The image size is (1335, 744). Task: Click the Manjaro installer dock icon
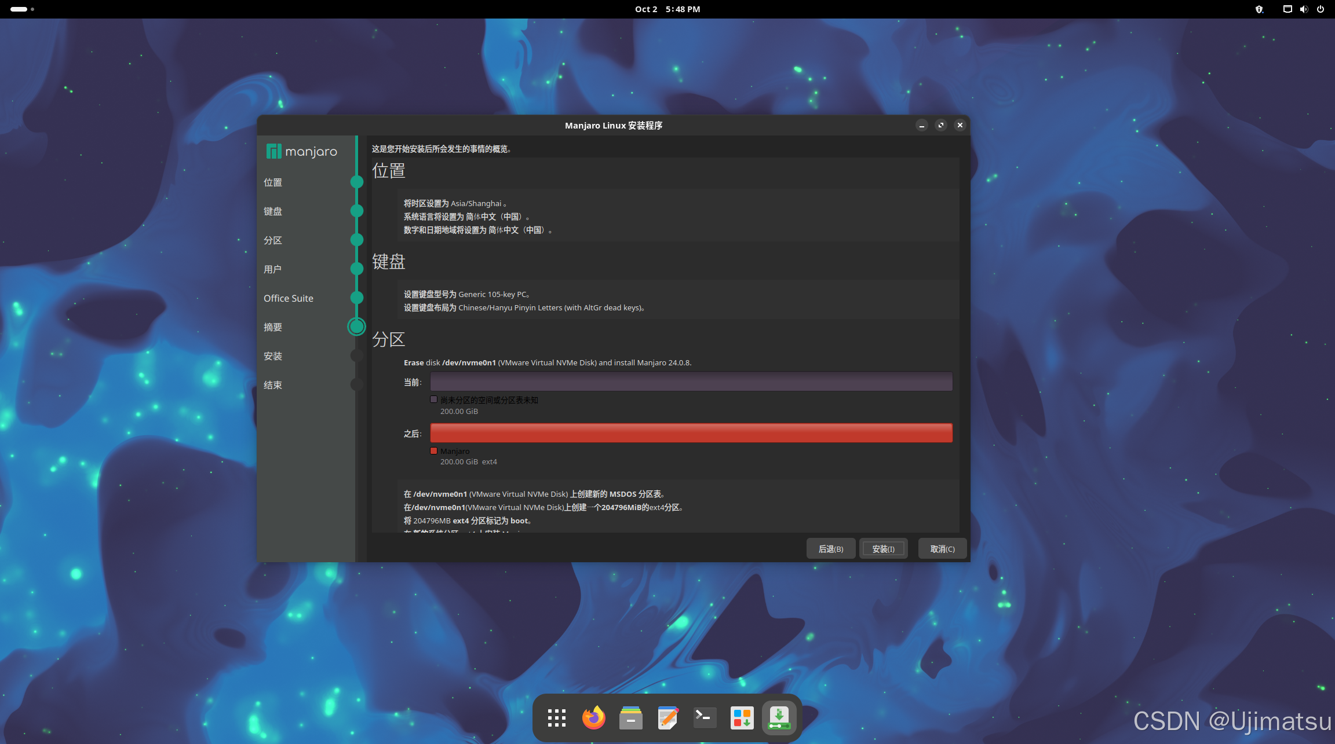click(x=779, y=718)
